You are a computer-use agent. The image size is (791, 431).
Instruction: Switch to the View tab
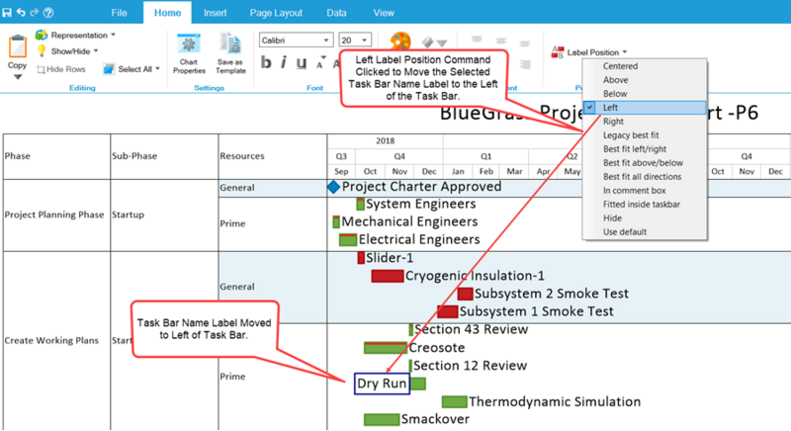pyautogui.click(x=384, y=13)
